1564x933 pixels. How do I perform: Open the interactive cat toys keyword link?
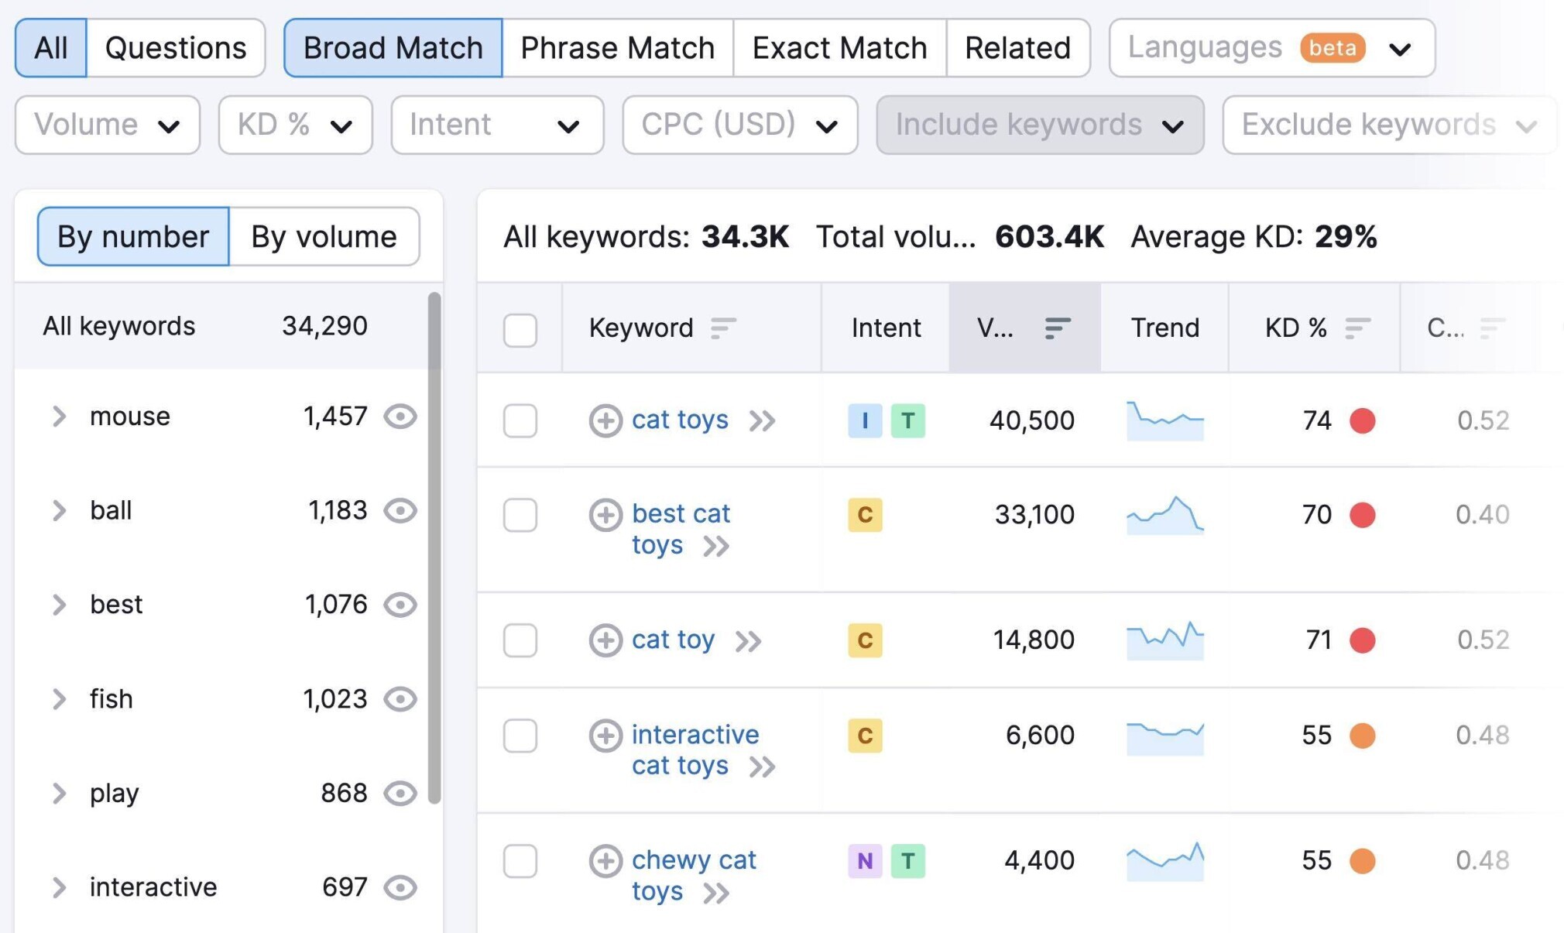pos(695,749)
